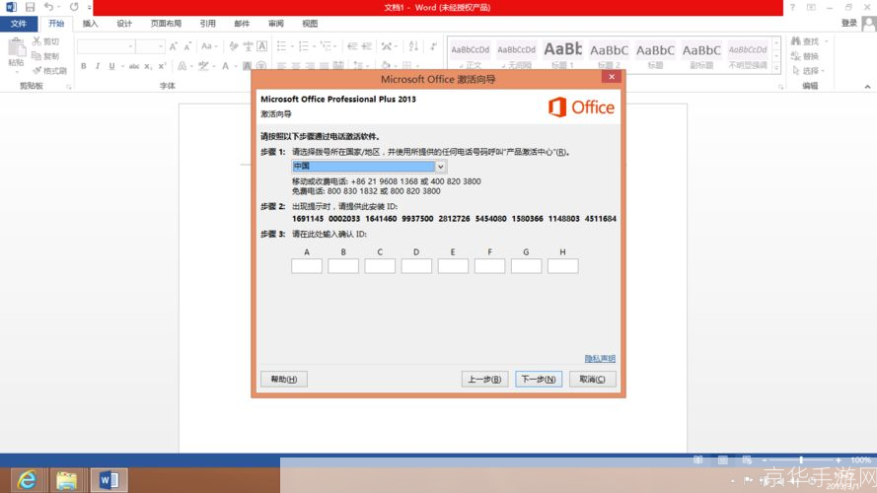This screenshot has width=877, height=493.
Task: Toggle Bold formatting
Action: (x=83, y=66)
